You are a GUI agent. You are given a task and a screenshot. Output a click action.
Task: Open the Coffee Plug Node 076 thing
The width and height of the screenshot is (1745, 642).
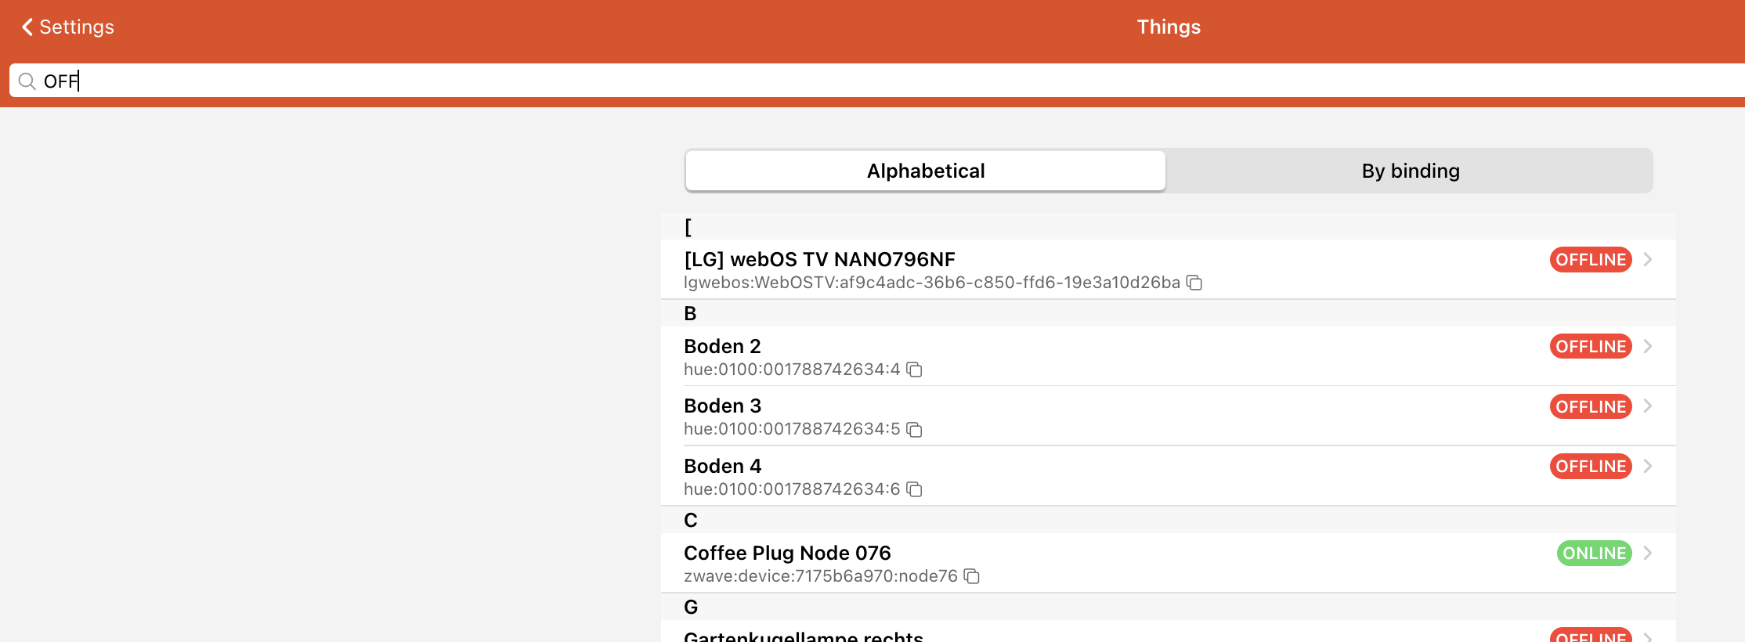[786, 554]
